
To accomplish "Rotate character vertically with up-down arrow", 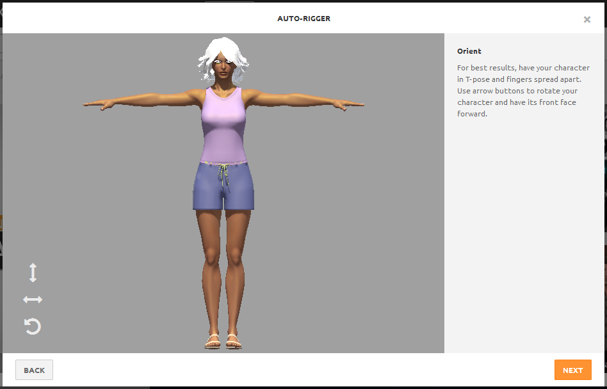I will click(33, 273).
